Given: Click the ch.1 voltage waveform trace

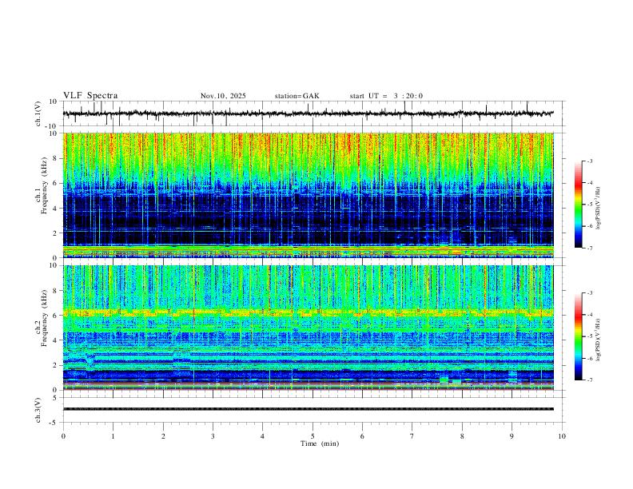Looking at the screenshot, I should tap(309, 113).
